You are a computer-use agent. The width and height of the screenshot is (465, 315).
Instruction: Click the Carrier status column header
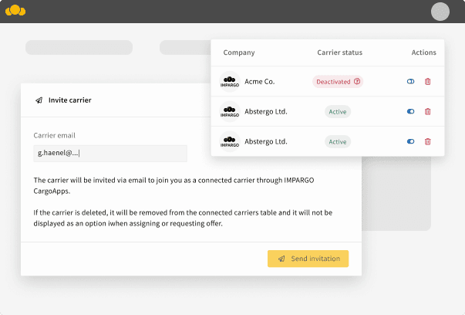(339, 52)
